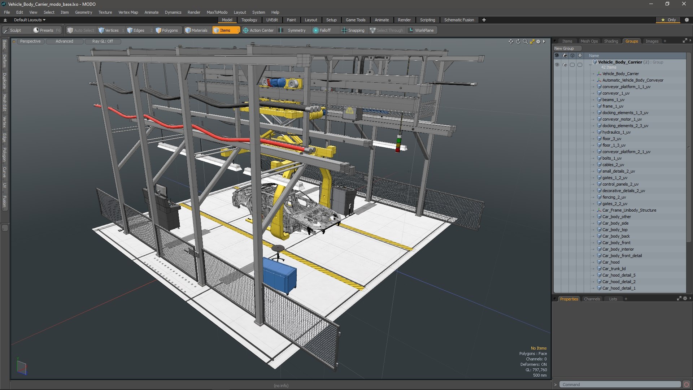
Task: Open the Geometry menu
Action: (x=83, y=12)
